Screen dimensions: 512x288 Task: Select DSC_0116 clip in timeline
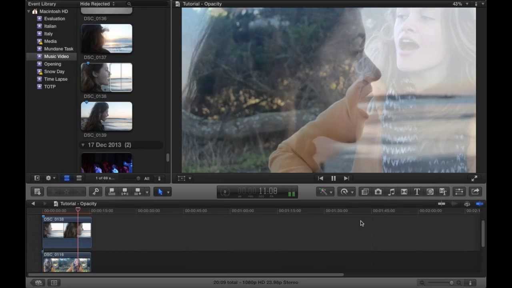tap(67, 262)
